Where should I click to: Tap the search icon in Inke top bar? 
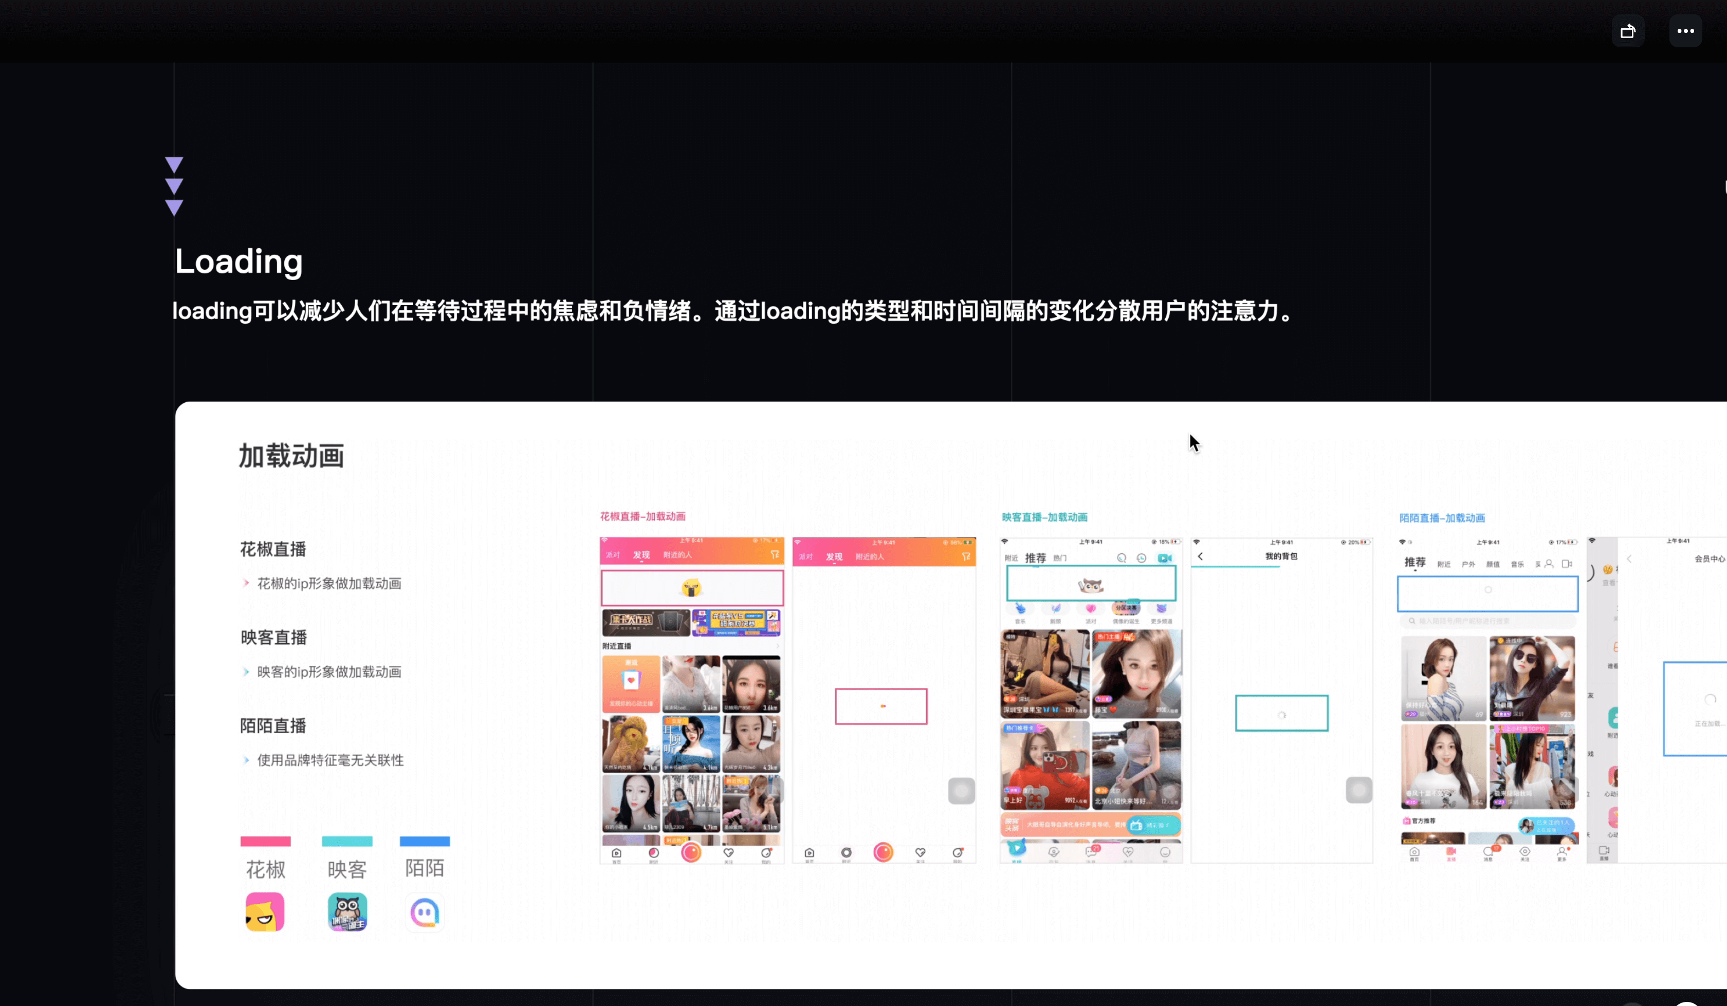[x=1121, y=558]
